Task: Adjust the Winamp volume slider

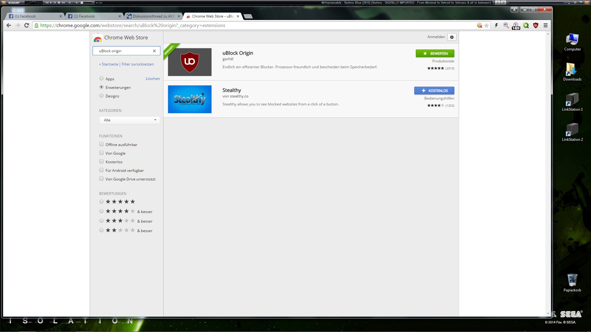Action: 86,3
